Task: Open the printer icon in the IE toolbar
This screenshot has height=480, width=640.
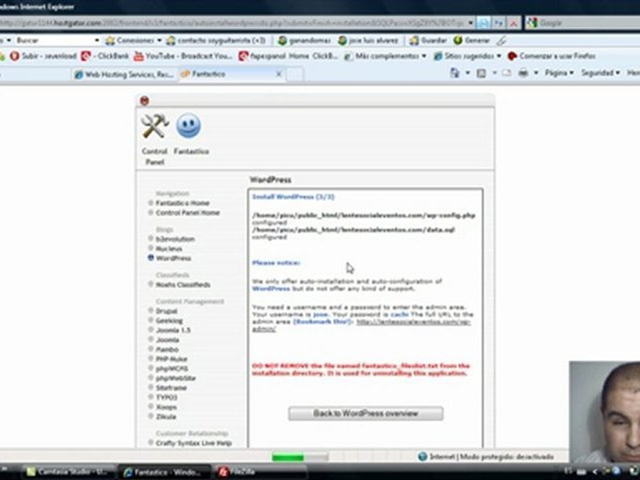Action: coord(523,73)
